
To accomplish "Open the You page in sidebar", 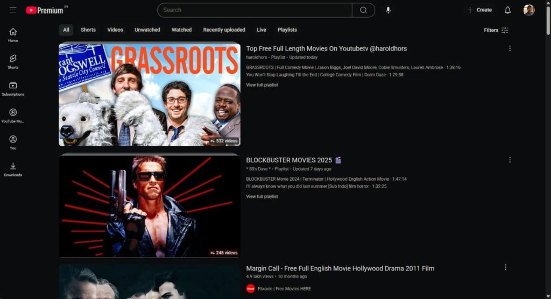I will tap(13, 143).
